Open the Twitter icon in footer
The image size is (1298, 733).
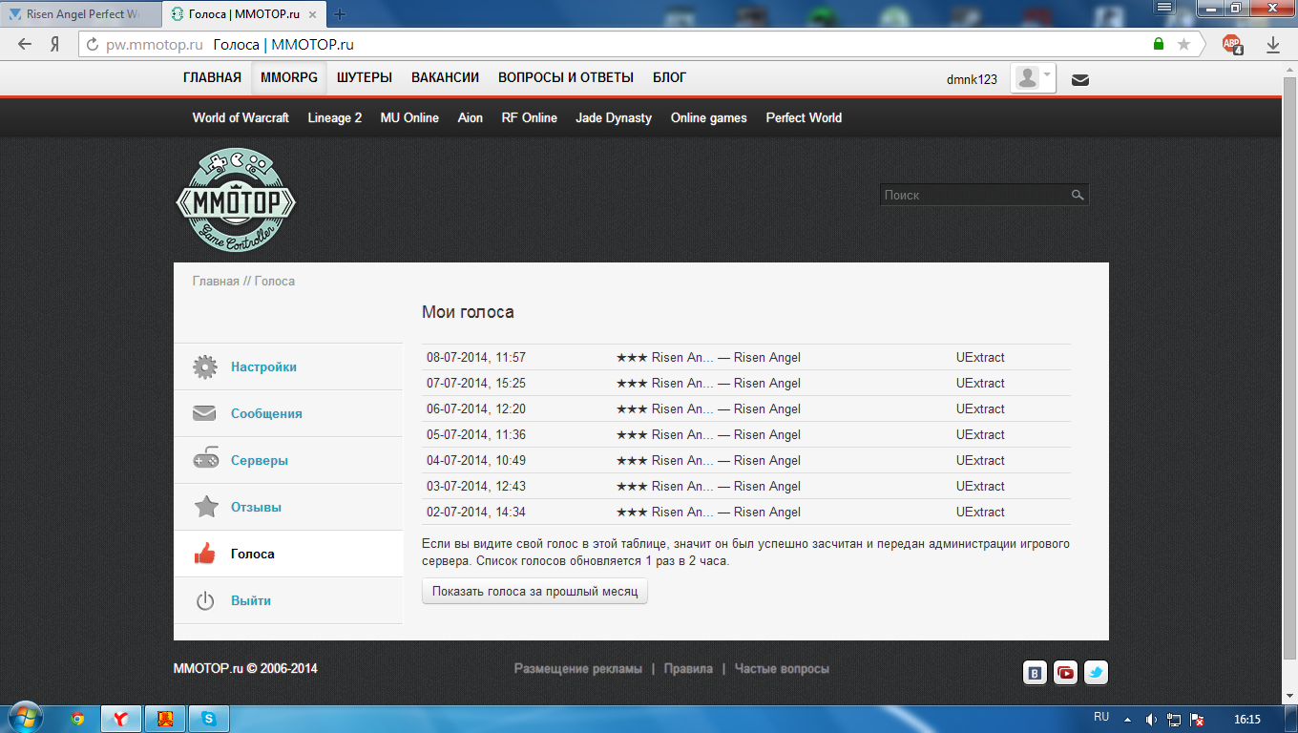point(1096,672)
